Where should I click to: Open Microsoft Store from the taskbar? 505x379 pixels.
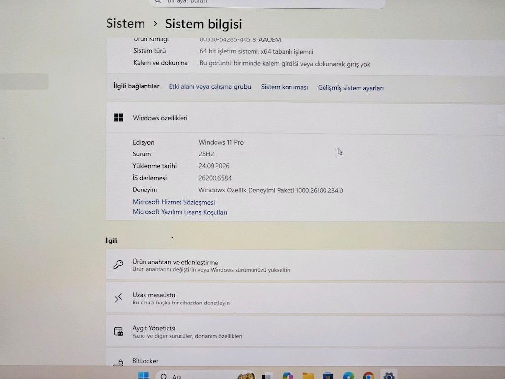point(328,376)
